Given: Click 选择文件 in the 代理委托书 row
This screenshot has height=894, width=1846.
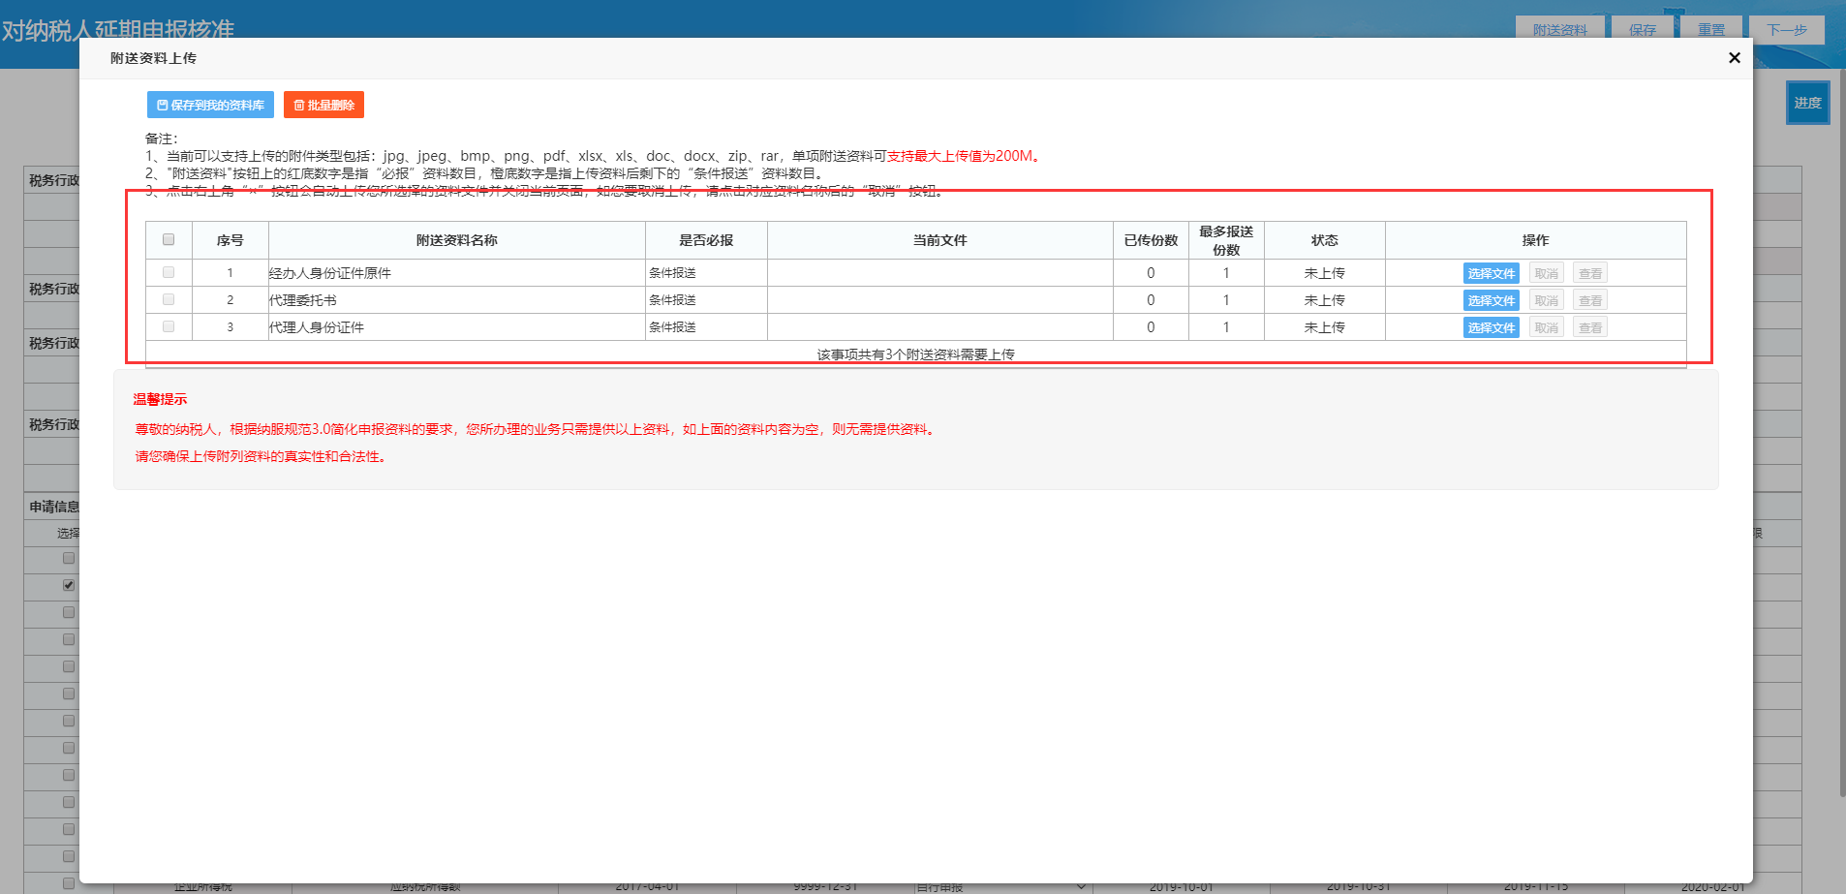Looking at the screenshot, I should [1491, 300].
